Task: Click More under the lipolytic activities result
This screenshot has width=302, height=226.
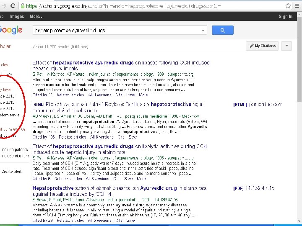Action: pyautogui.click(x=141, y=179)
